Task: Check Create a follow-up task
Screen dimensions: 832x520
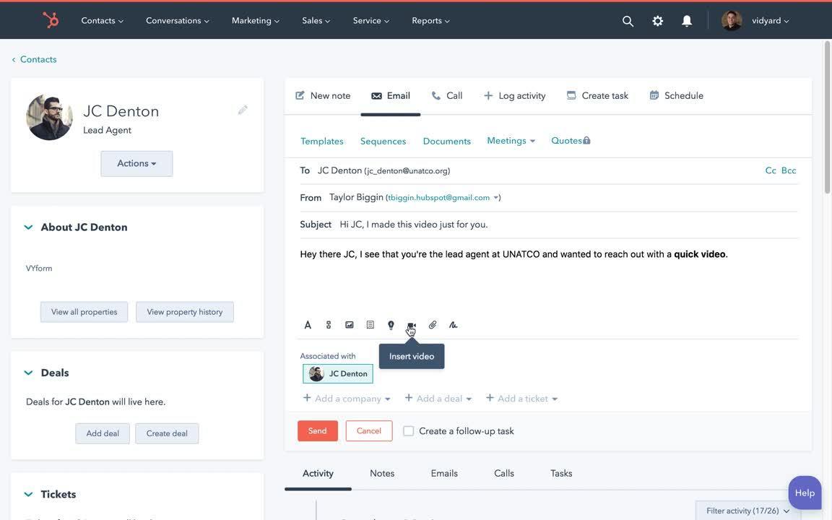Action: [x=408, y=431]
